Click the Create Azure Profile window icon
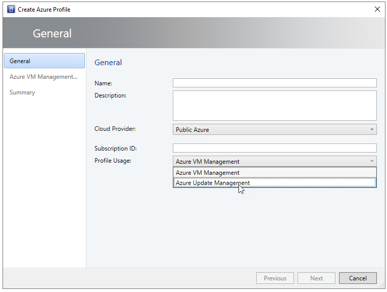This screenshot has height=292, width=387. pyautogui.click(x=11, y=9)
